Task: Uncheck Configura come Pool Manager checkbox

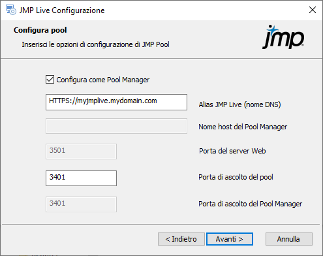Action: (x=50, y=80)
